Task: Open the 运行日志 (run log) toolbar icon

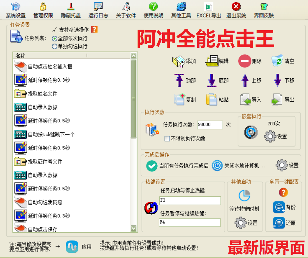Action: (x=98, y=10)
